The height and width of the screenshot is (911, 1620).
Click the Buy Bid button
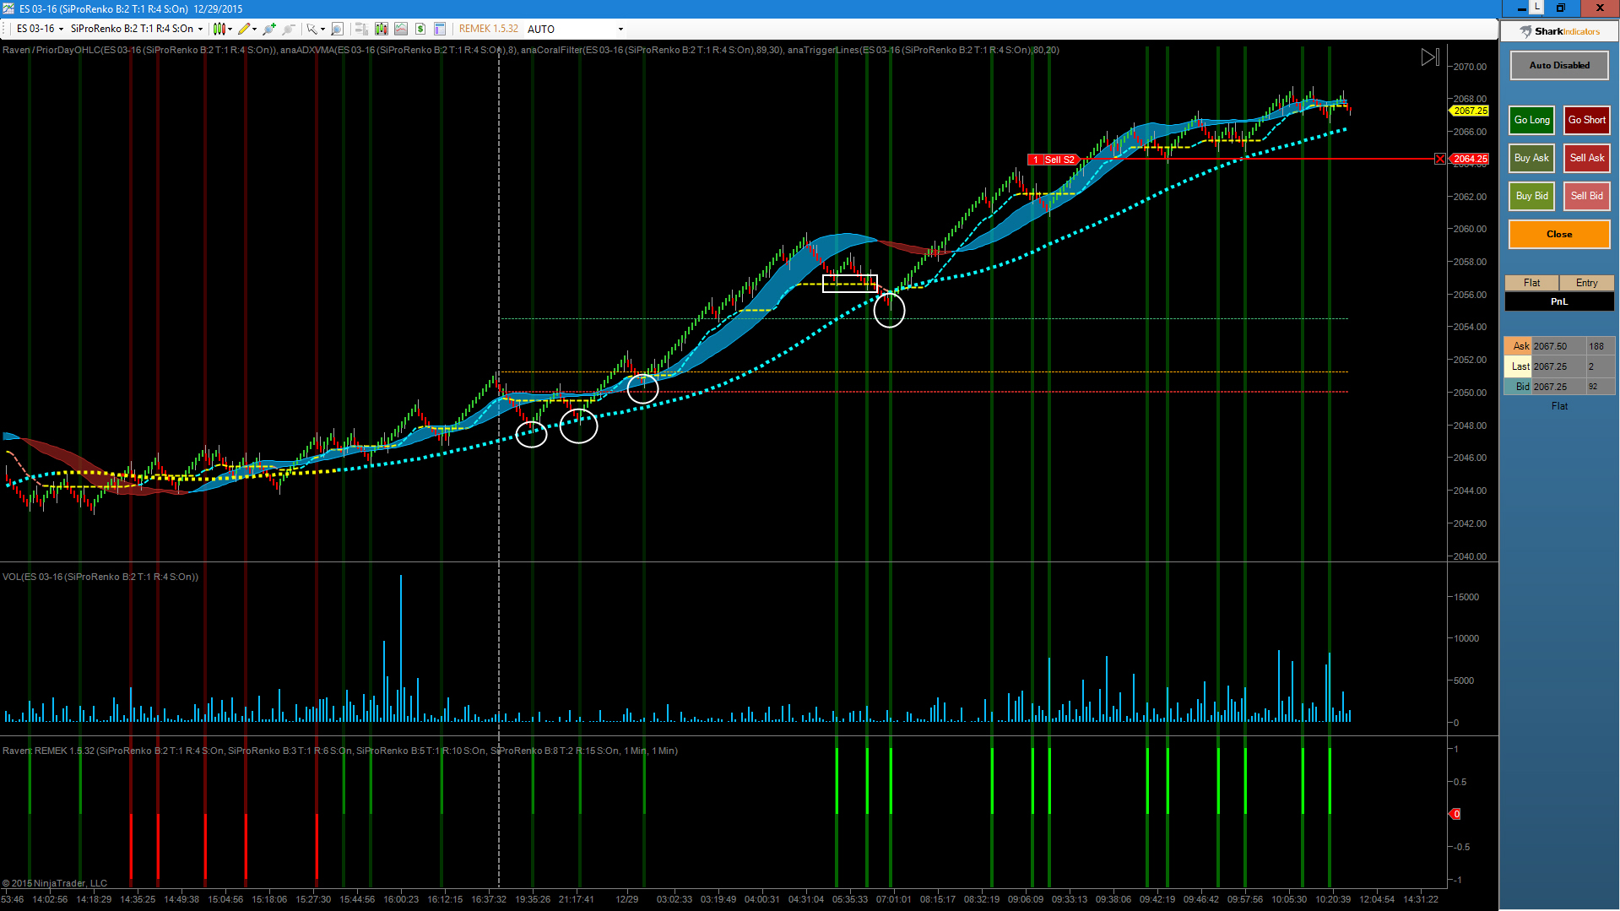pyautogui.click(x=1532, y=196)
